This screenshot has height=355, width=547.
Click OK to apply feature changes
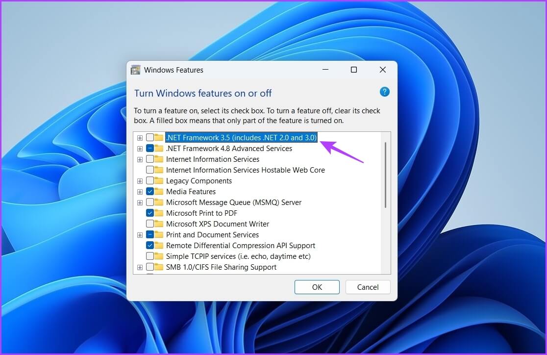(317, 287)
